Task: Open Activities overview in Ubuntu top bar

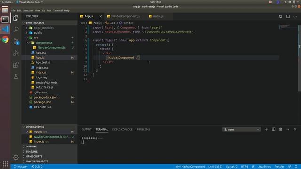Action: point(7,2)
